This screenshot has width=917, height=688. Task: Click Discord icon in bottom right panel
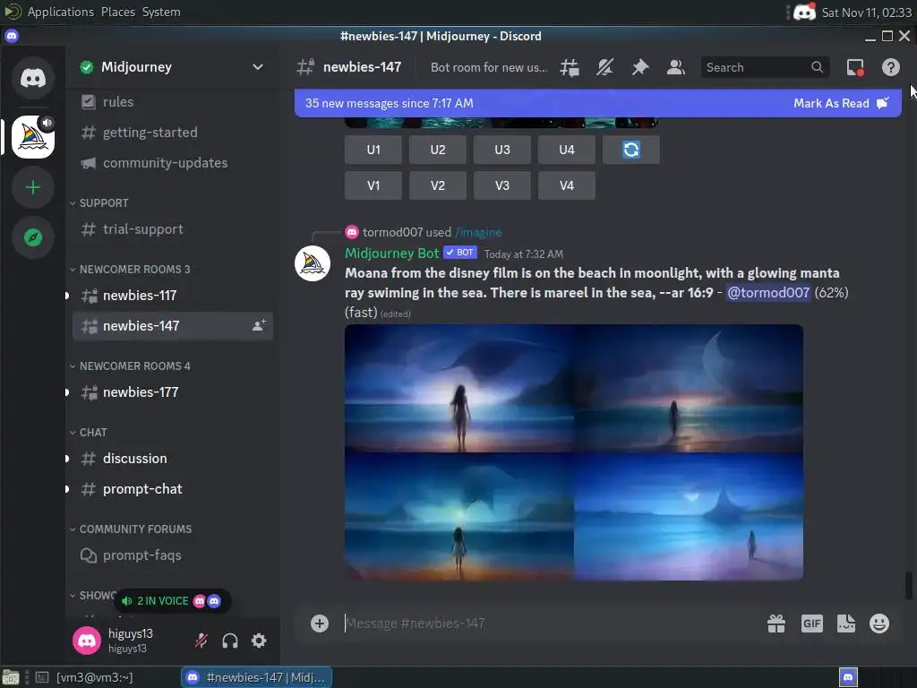coord(848,677)
